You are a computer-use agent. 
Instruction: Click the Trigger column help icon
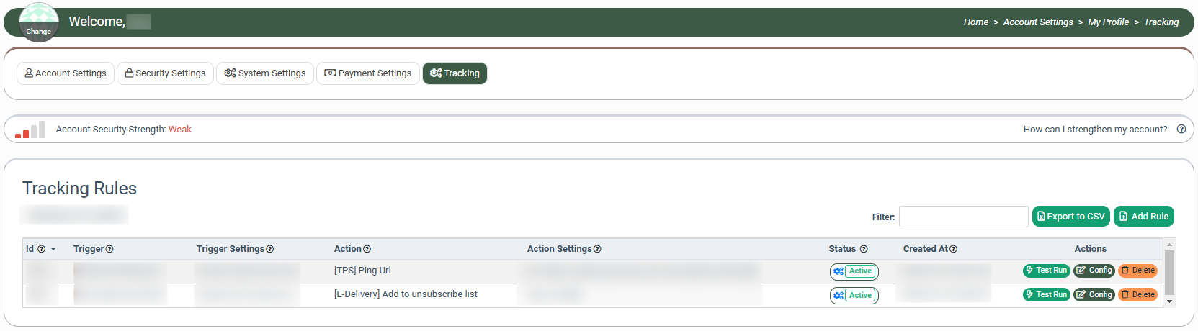point(109,249)
